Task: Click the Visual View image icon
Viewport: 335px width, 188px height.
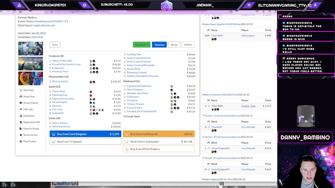Action: [x=21, y=97]
